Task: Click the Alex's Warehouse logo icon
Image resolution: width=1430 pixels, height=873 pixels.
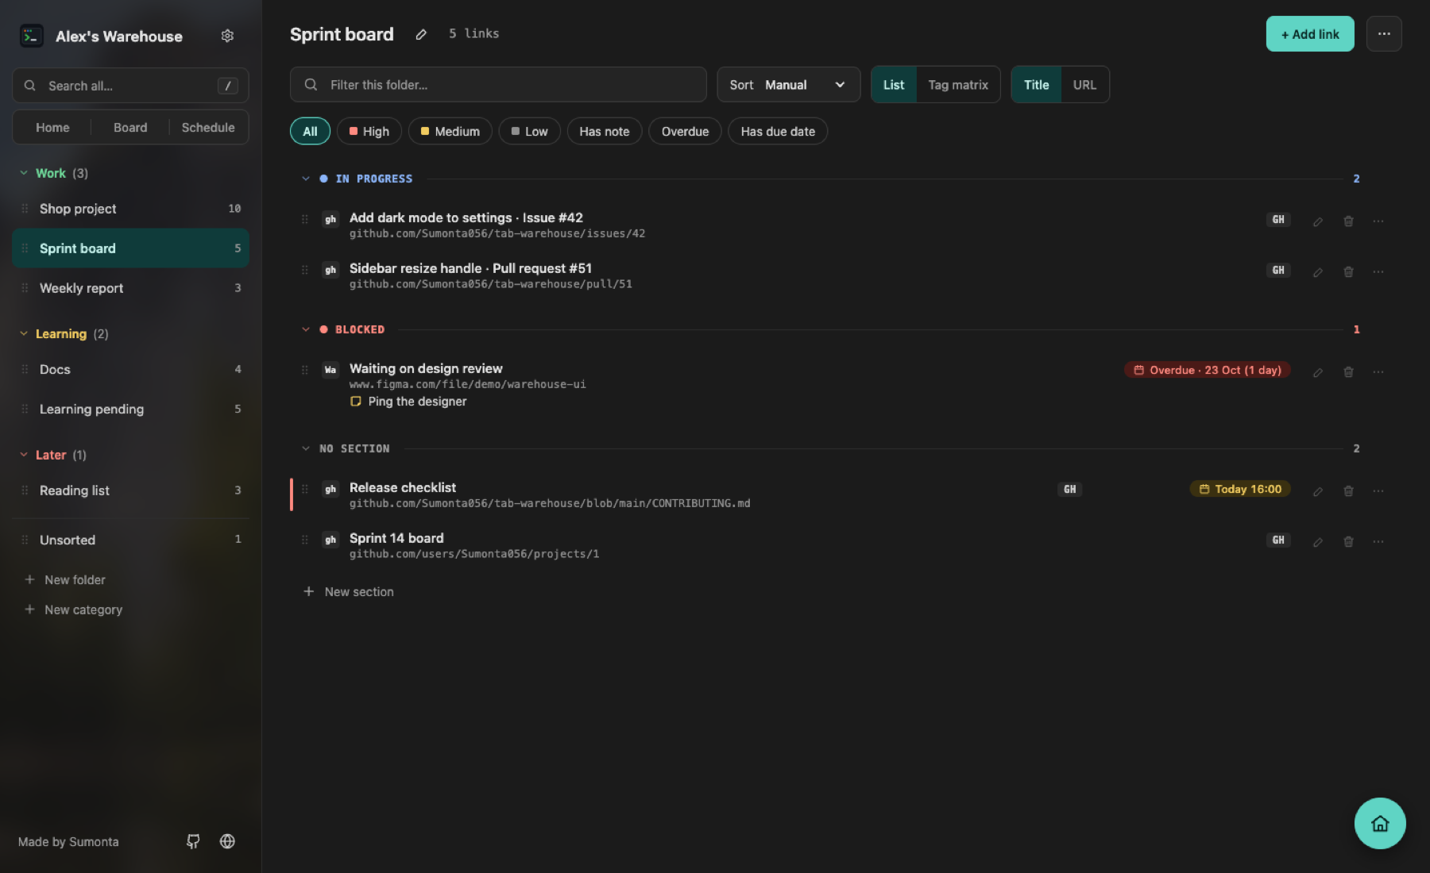Action: pos(32,36)
